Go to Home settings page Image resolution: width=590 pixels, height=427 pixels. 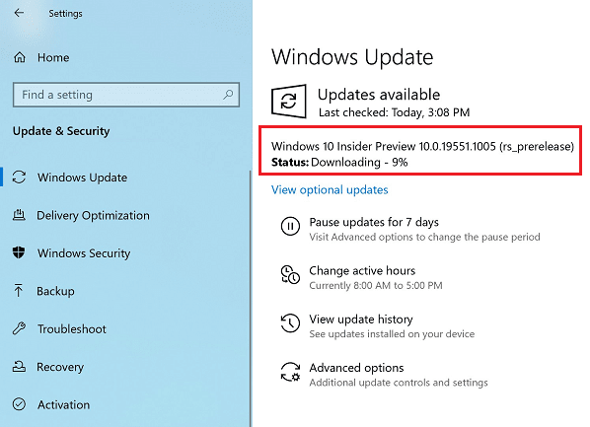click(53, 57)
